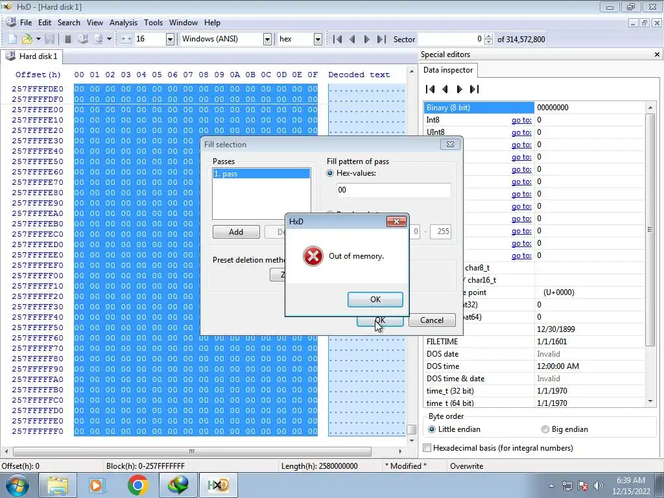Click Cancel in Fill selection dialog
664x498 pixels.
(432, 320)
